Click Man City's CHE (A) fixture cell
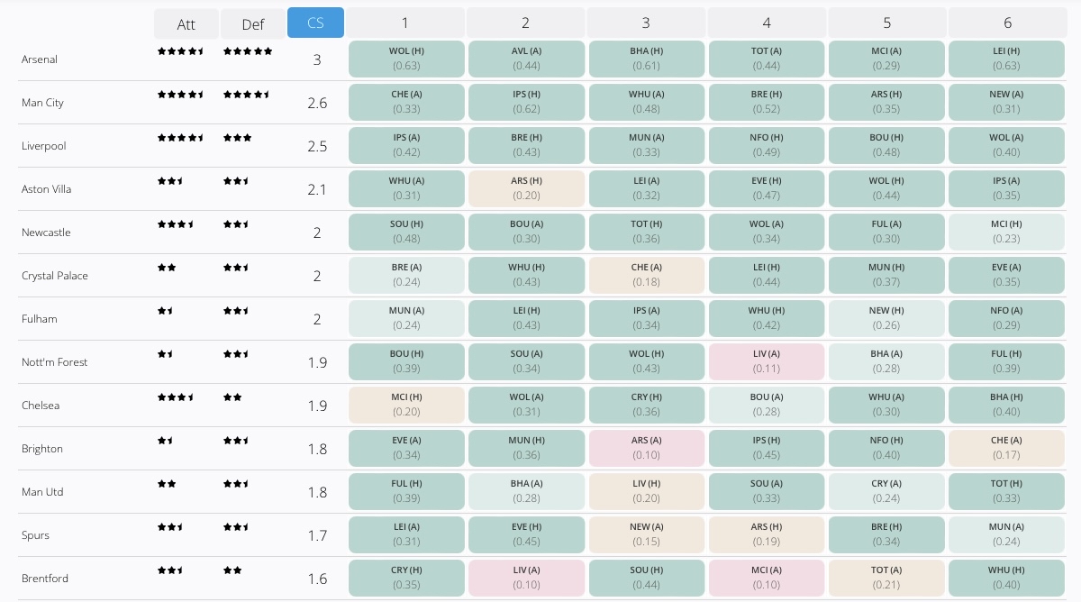The width and height of the screenshot is (1081, 602). pos(406,102)
